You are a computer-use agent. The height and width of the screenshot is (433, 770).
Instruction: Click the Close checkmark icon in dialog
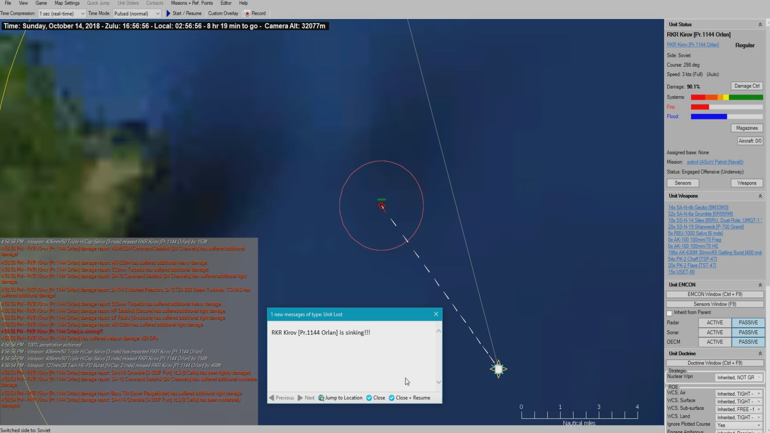click(369, 398)
